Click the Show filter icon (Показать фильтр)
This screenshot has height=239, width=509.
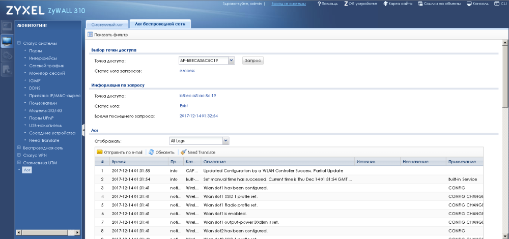tap(90, 35)
